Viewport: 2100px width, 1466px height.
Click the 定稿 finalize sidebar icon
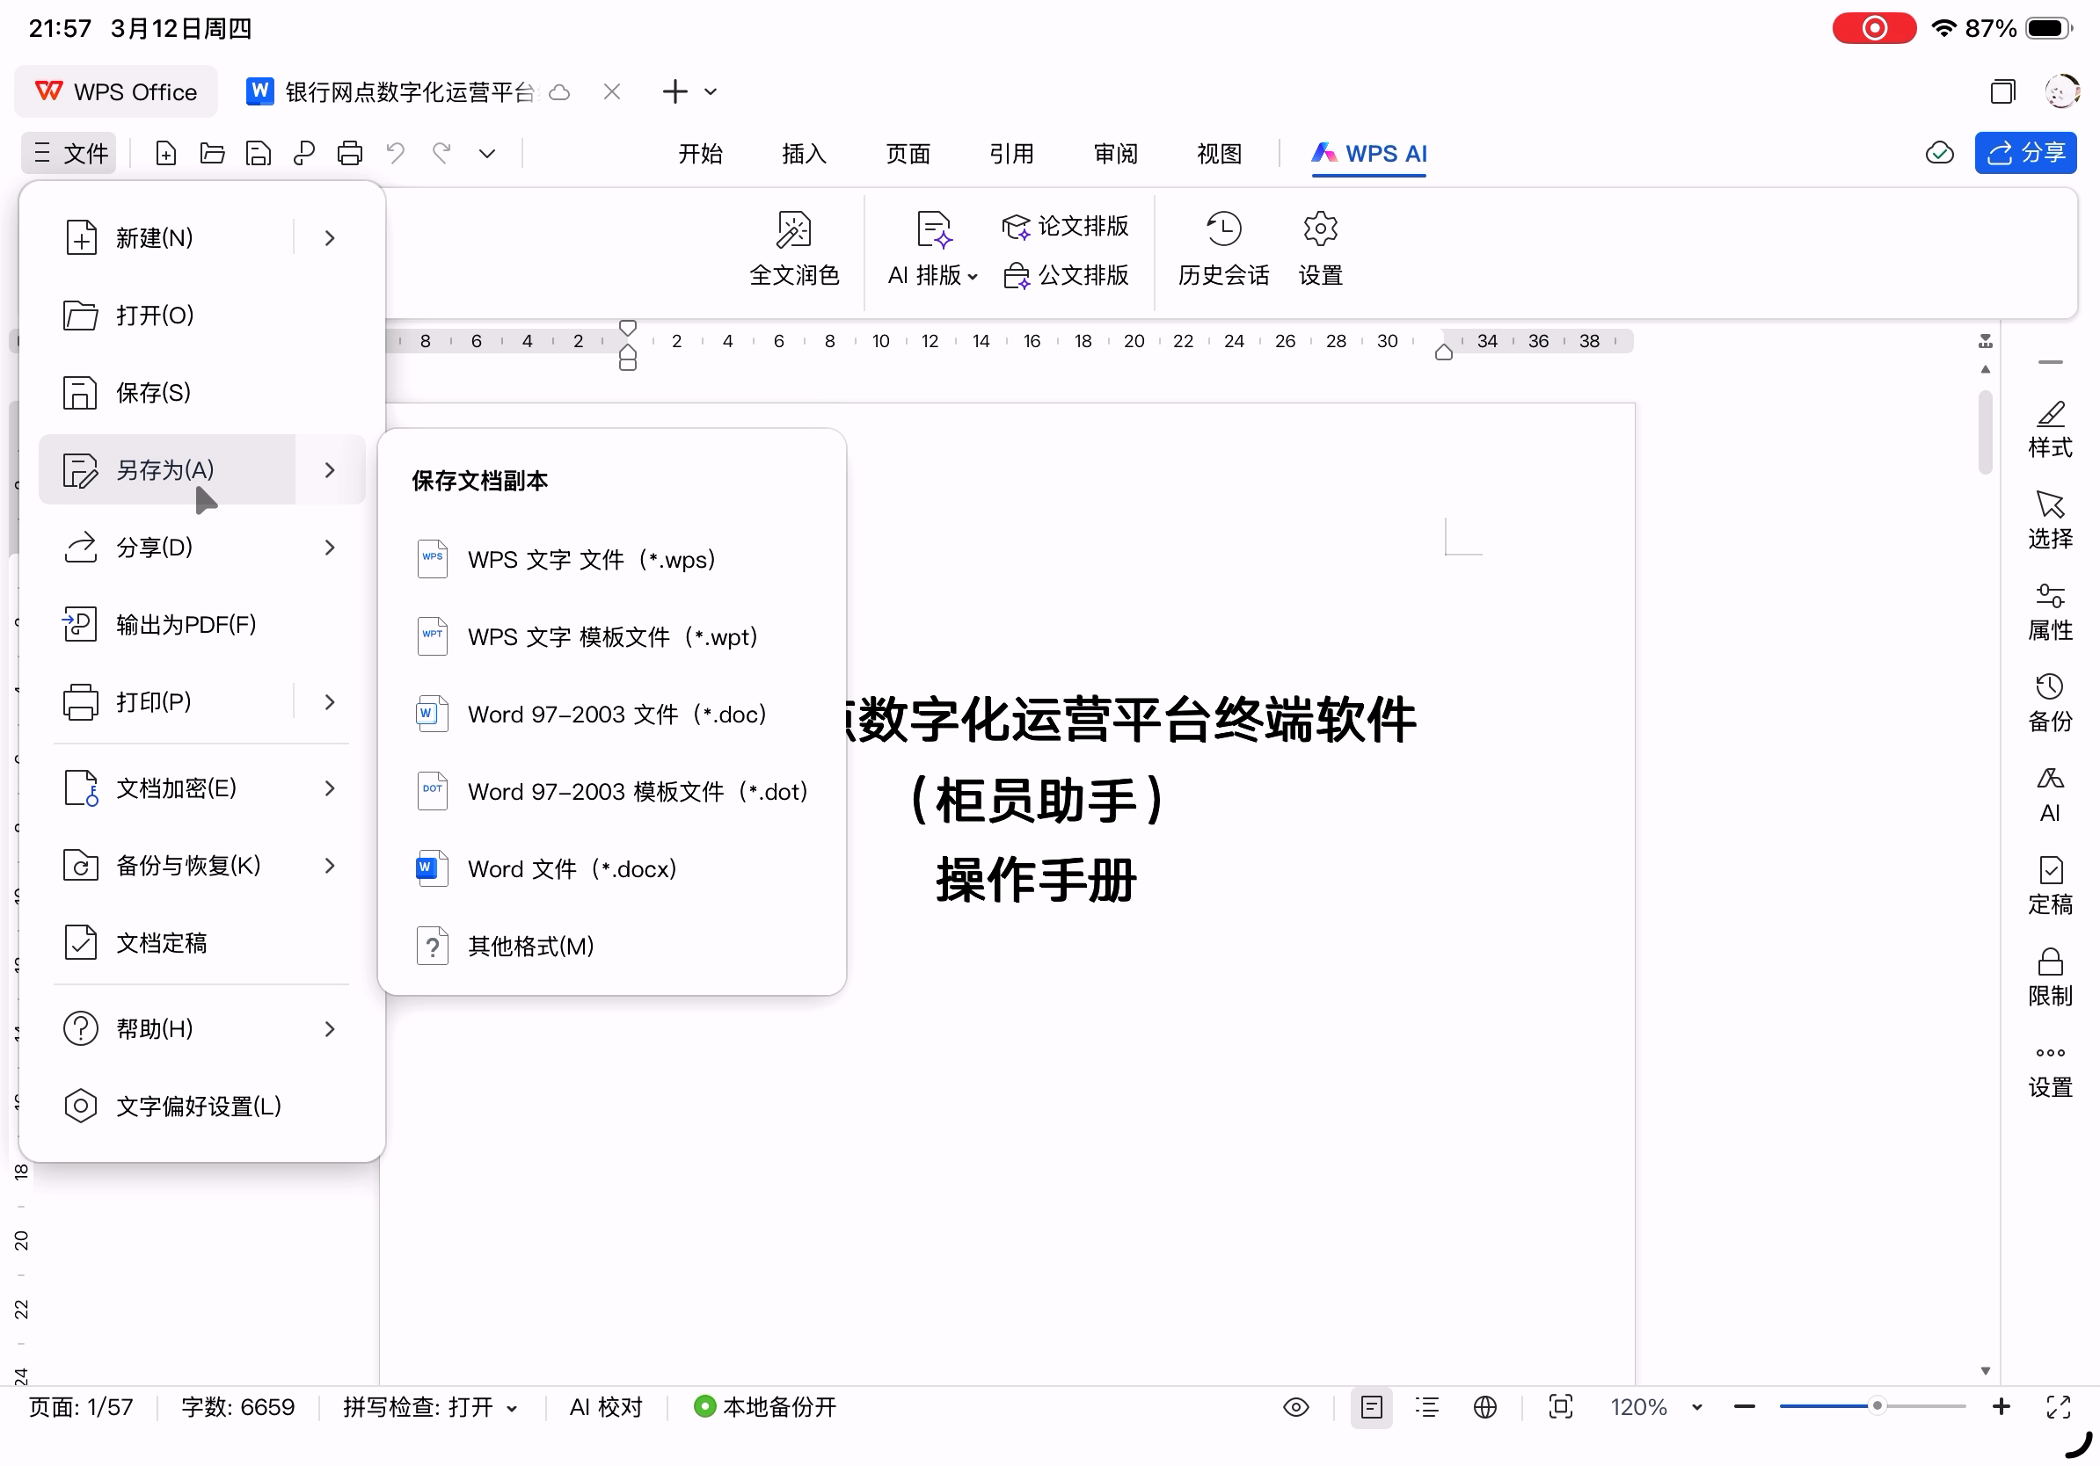coord(2049,886)
